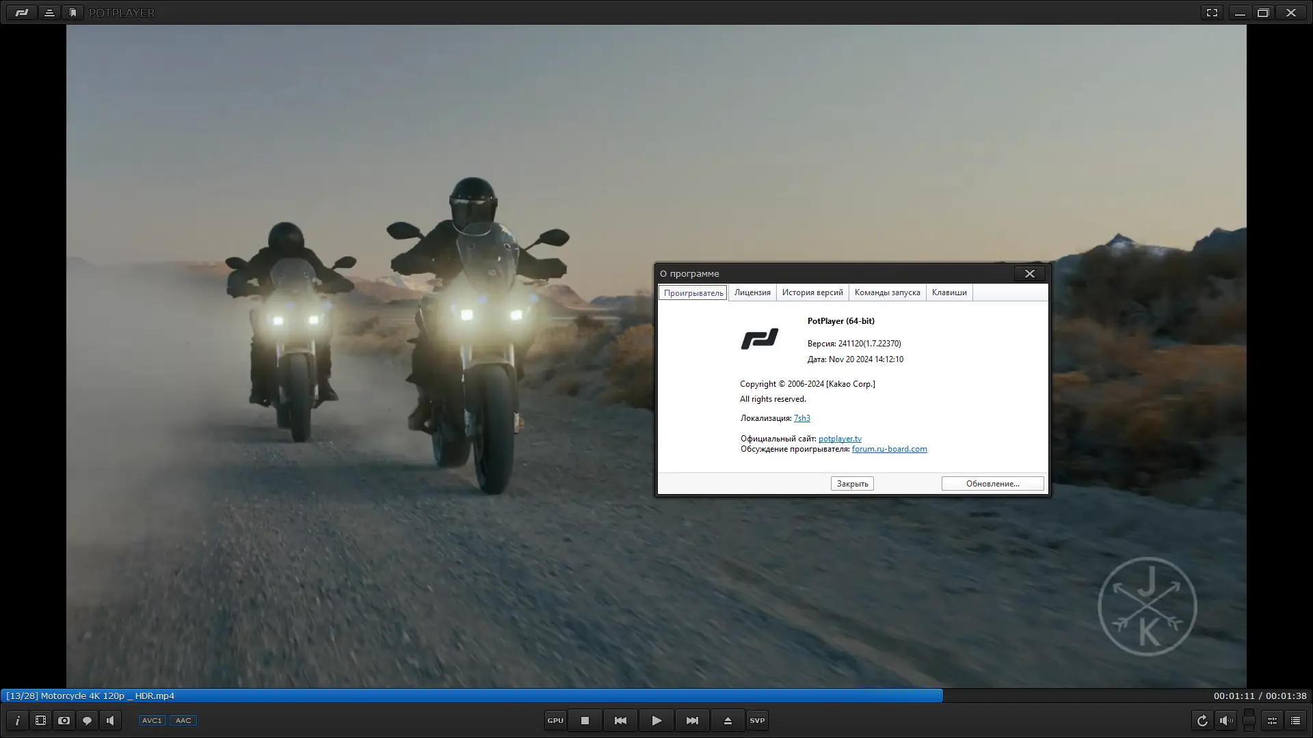Open the AVC1 video codec selector

click(x=152, y=720)
